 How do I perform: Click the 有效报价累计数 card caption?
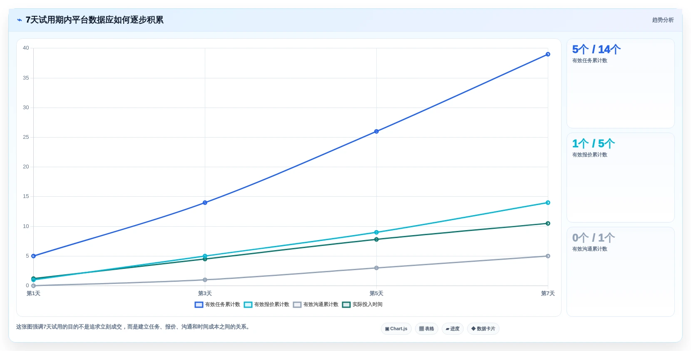click(x=589, y=155)
